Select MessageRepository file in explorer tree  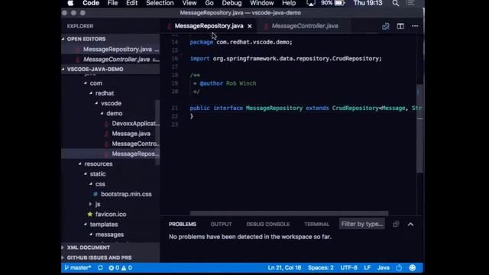135,154
